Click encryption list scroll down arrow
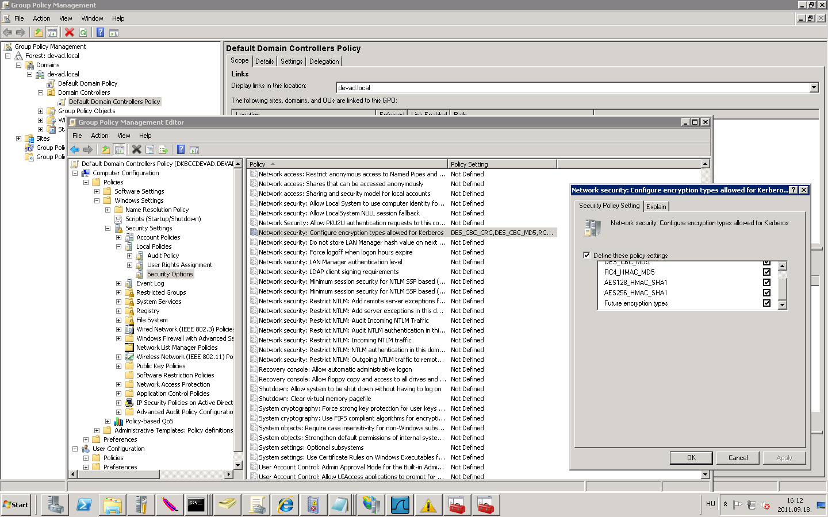The image size is (828, 517). point(782,305)
